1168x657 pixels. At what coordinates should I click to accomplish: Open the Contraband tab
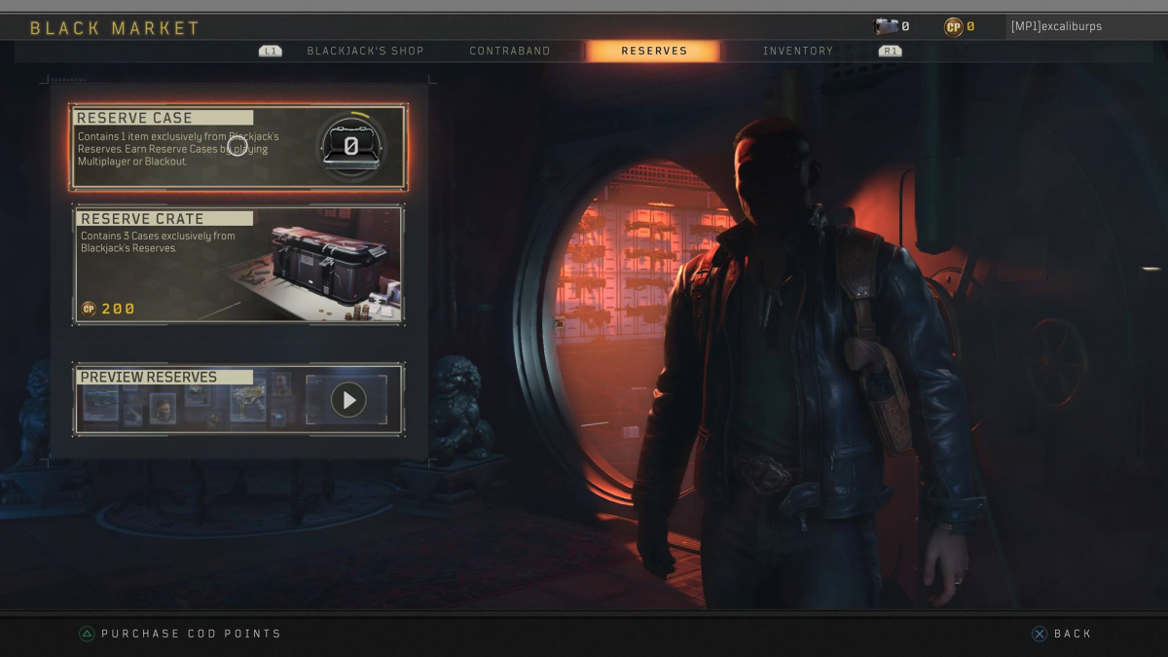tap(509, 51)
